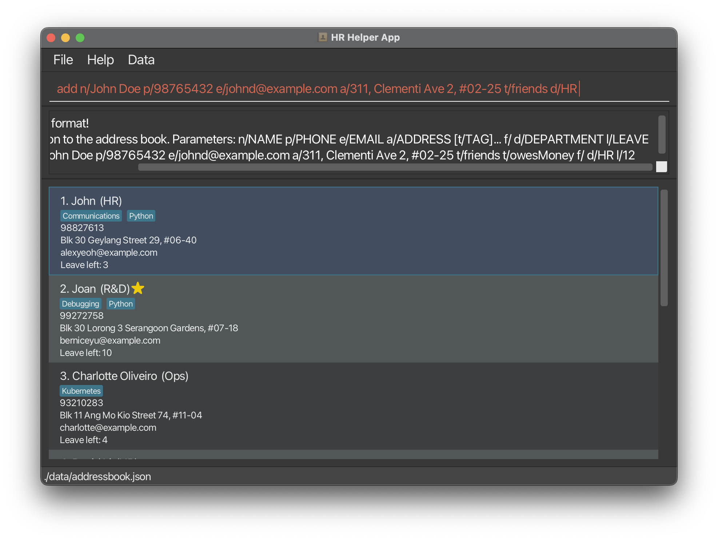Screen dimensions: 718x539
Task: Click inside the command input field
Action: (359, 89)
